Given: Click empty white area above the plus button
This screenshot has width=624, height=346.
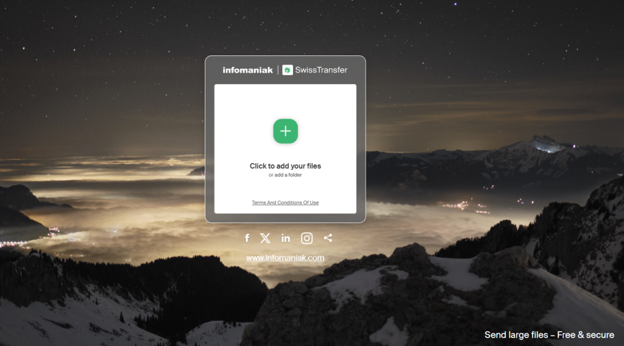Looking at the screenshot, I should 285,101.
